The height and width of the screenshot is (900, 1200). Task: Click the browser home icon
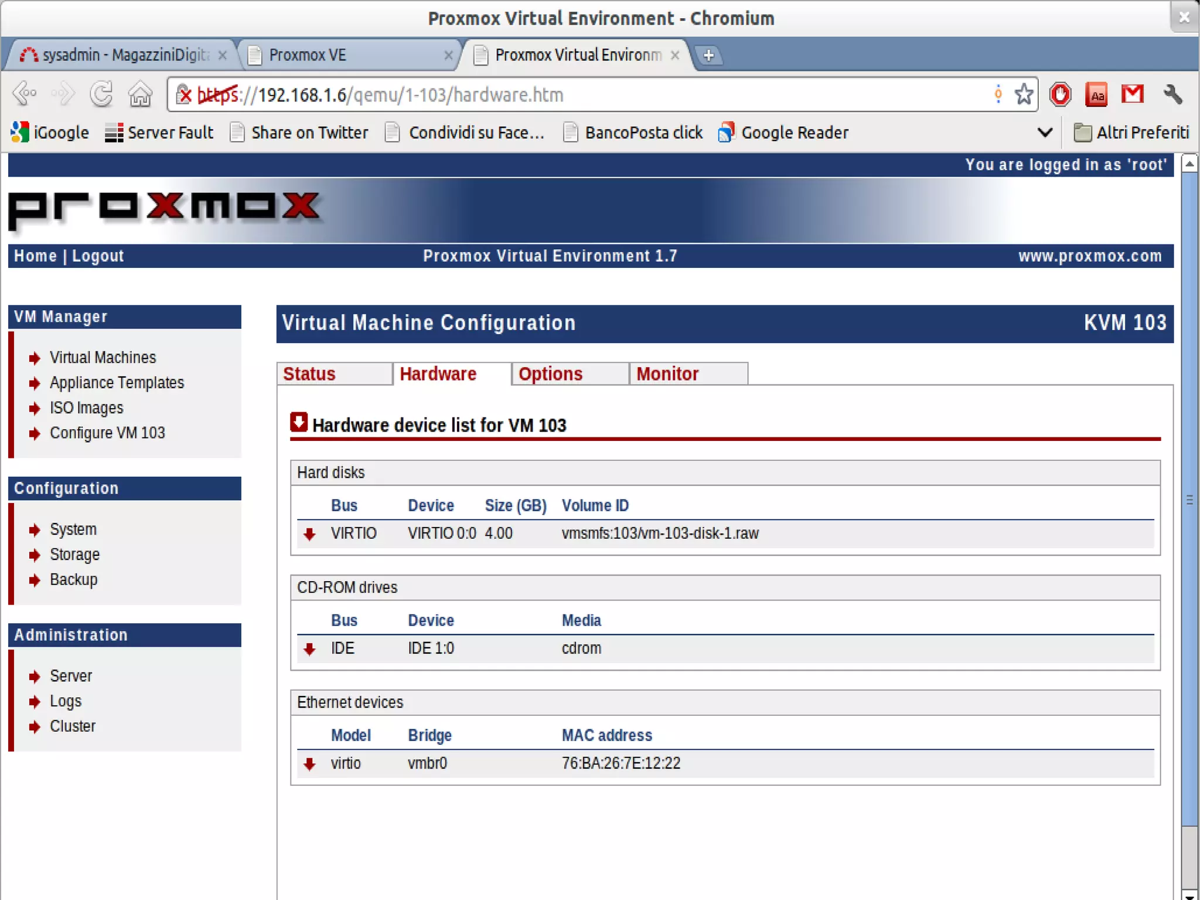(x=140, y=94)
